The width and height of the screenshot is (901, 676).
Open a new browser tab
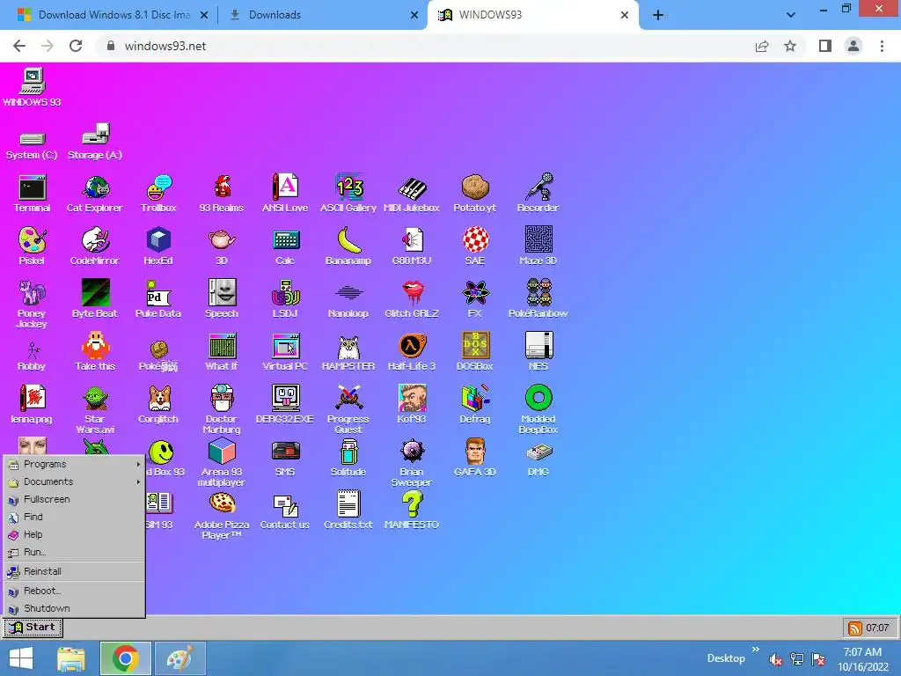658,15
